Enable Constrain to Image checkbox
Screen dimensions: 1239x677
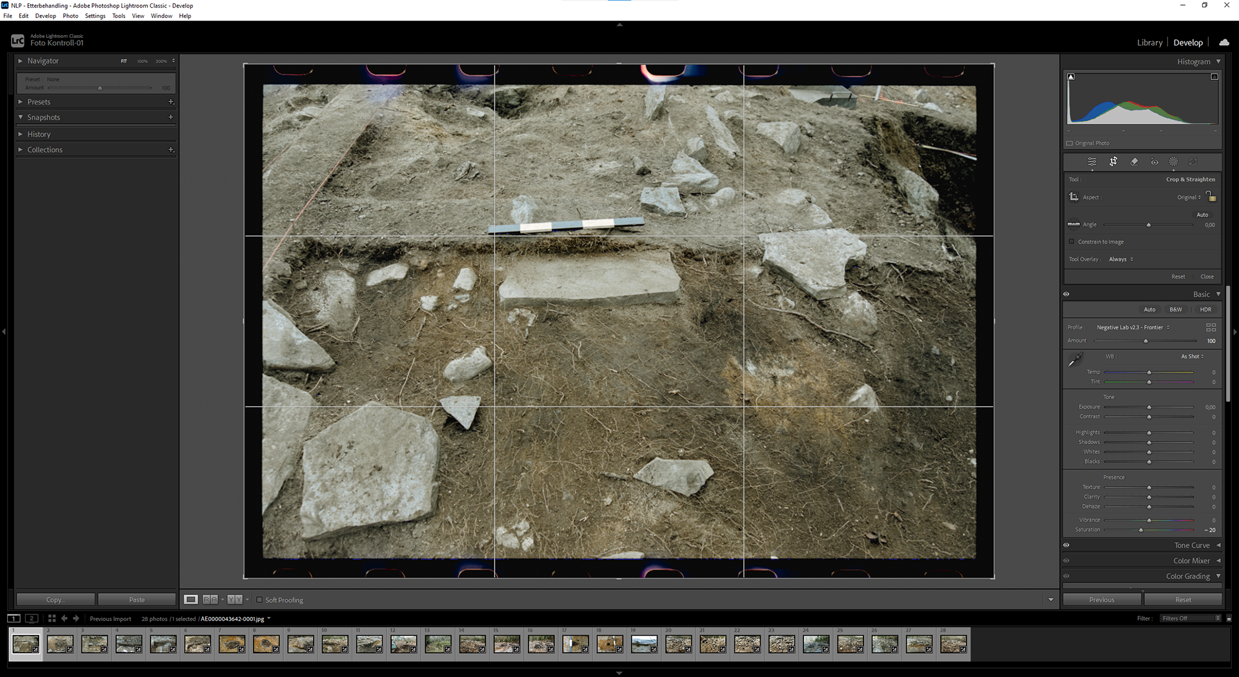pos(1072,242)
